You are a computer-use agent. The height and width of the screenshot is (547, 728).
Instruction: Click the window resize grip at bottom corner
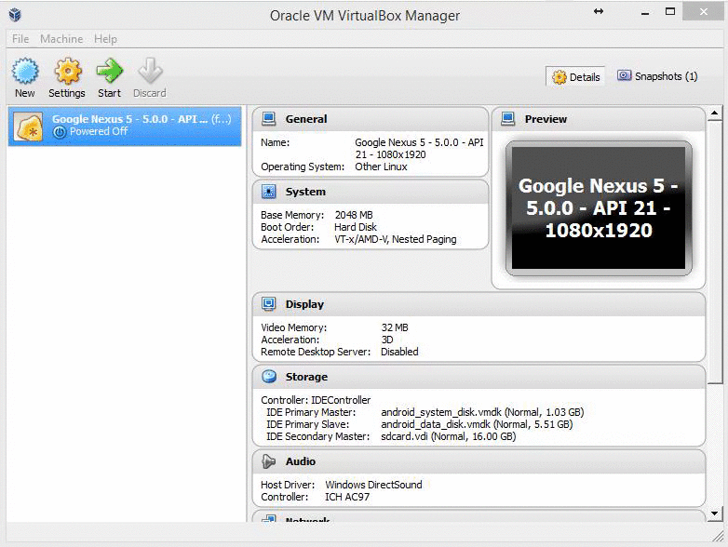click(718, 537)
